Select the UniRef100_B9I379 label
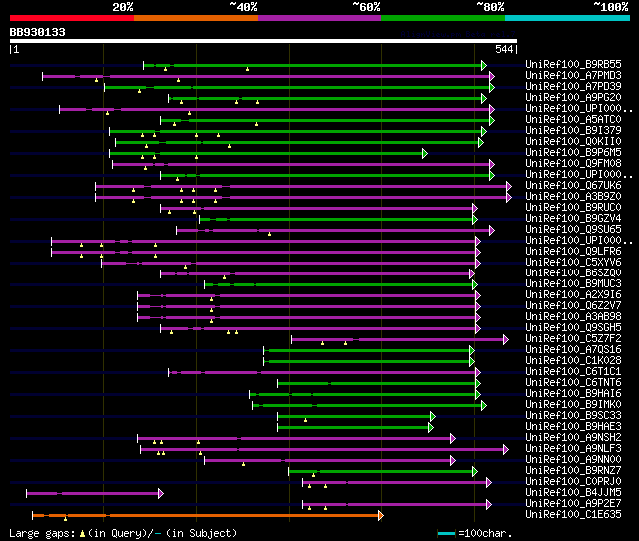This screenshot has width=639, height=541. pyautogui.click(x=573, y=131)
